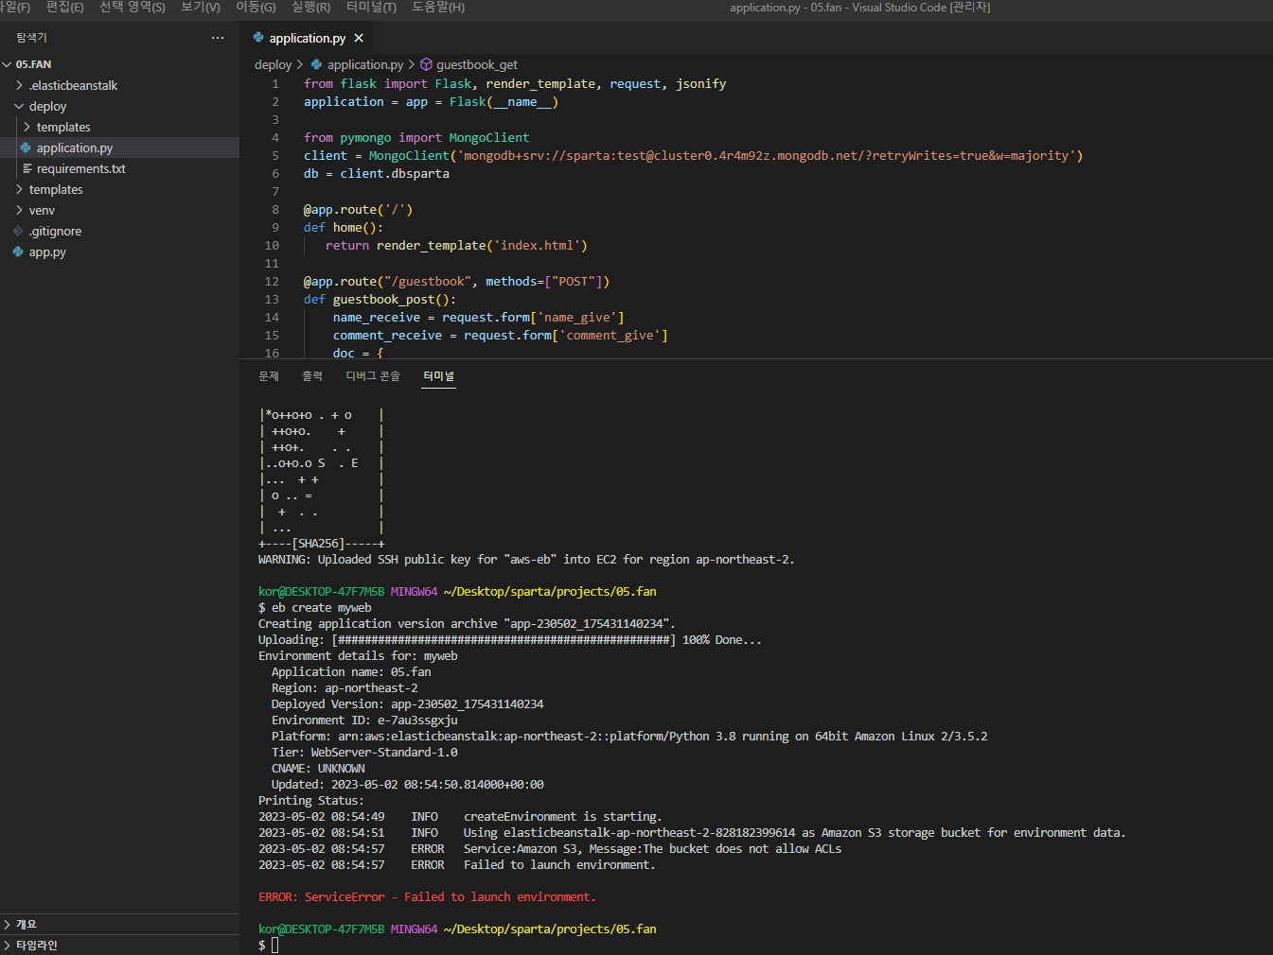Click the requirements.txt file icon

click(x=27, y=168)
